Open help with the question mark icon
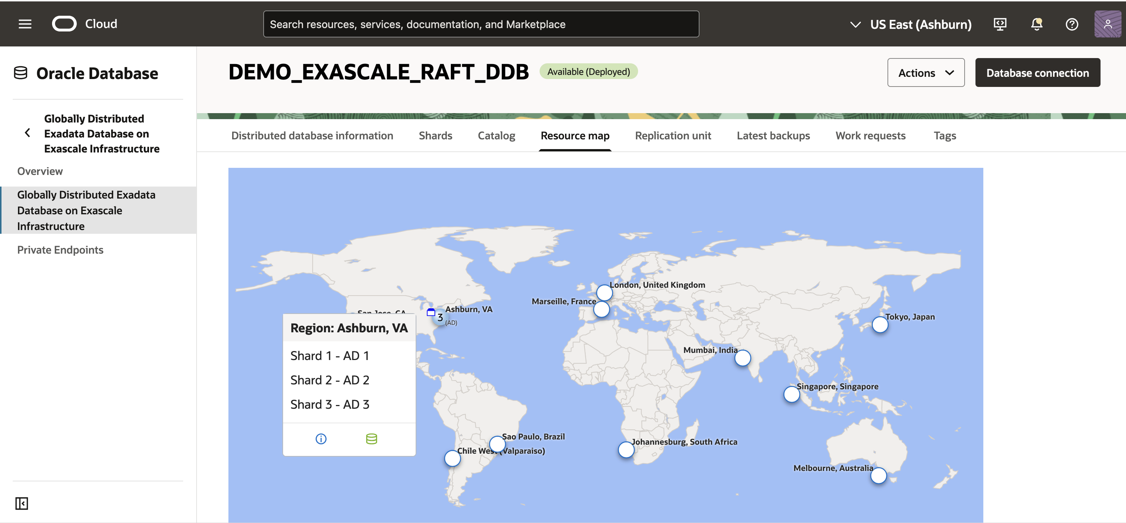Image resolution: width=1126 pixels, height=523 pixels. click(1072, 24)
